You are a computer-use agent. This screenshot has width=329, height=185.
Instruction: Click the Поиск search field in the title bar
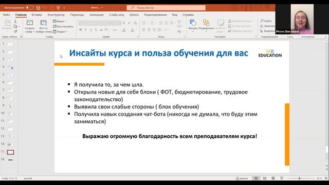click(166, 8)
